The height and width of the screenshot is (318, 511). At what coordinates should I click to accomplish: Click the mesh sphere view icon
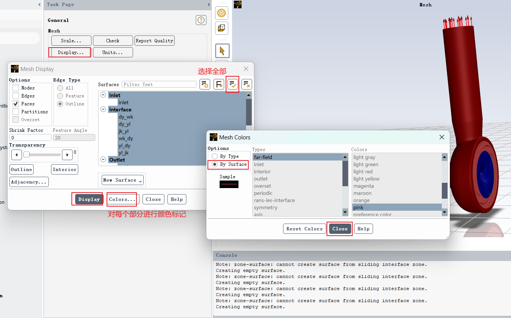pos(222,13)
